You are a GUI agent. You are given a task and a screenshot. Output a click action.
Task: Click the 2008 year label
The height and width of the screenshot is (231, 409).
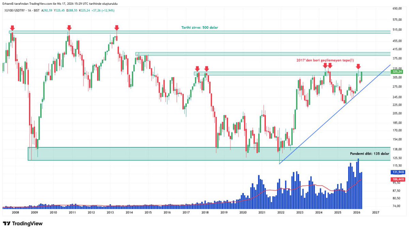15,212
